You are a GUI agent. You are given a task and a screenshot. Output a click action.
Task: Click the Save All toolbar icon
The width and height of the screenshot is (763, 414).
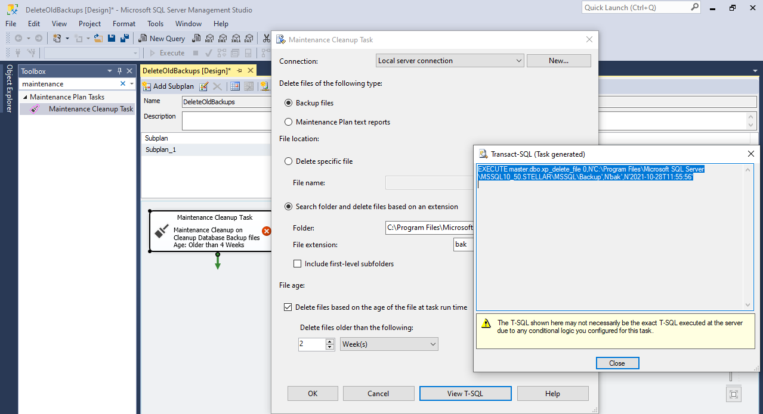click(x=125, y=38)
